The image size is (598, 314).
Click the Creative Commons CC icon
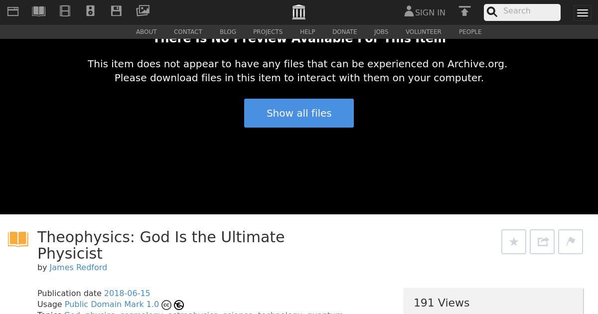click(x=166, y=305)
